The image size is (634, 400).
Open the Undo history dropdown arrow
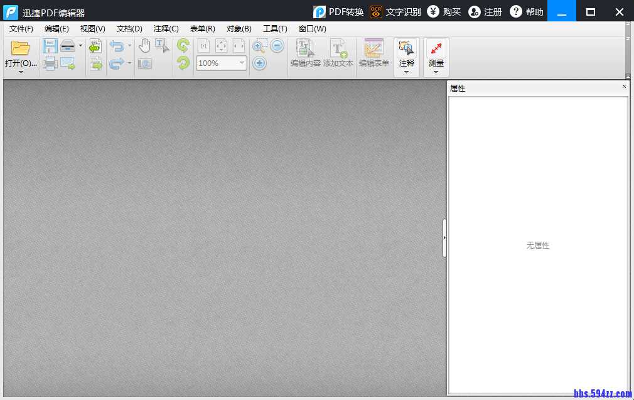(129, 46)
